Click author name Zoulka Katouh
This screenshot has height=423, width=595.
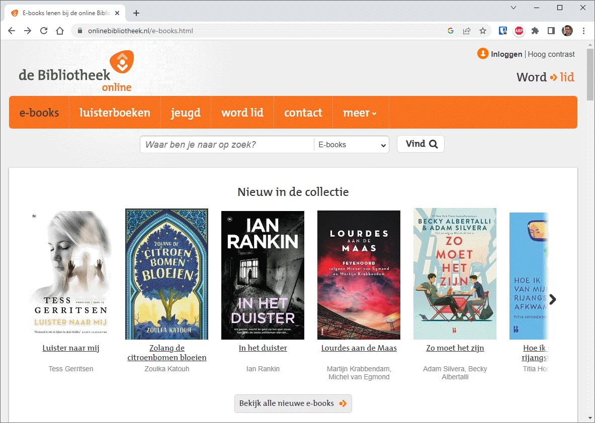pyautogui.click(x=167, y=369)
